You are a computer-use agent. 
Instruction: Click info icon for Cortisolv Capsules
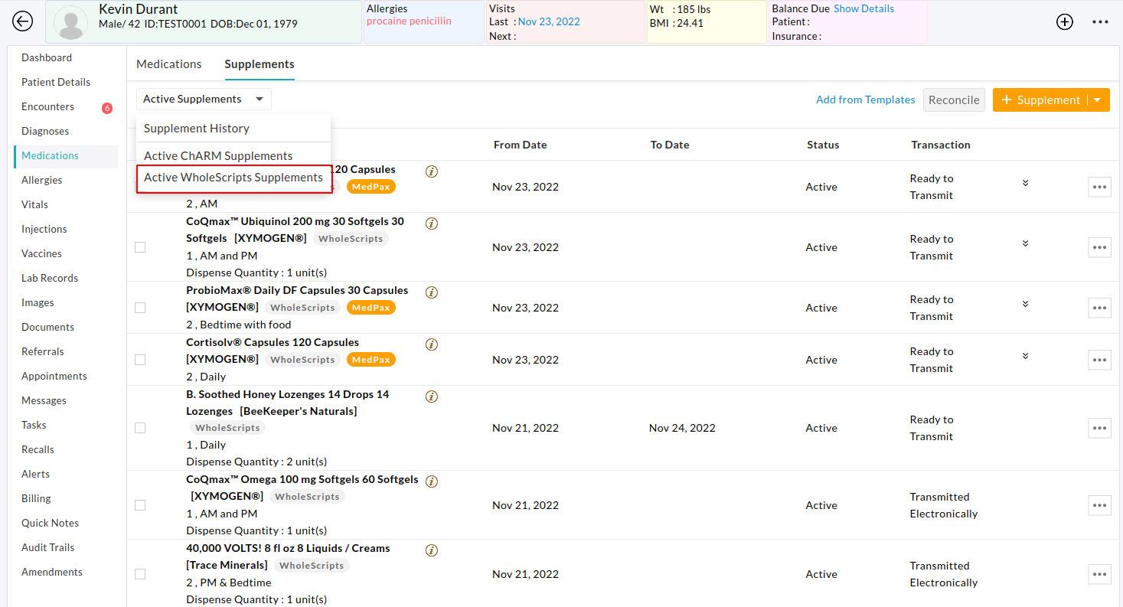tap(432, 344)
